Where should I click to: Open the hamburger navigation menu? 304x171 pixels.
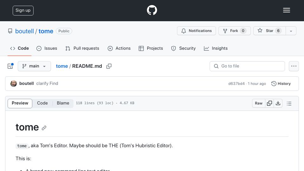[286, 10]
